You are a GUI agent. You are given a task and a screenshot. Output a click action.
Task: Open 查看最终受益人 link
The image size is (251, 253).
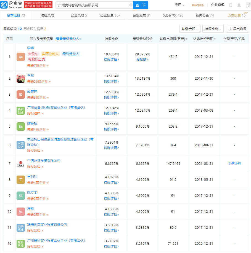(x=69, y=39)
